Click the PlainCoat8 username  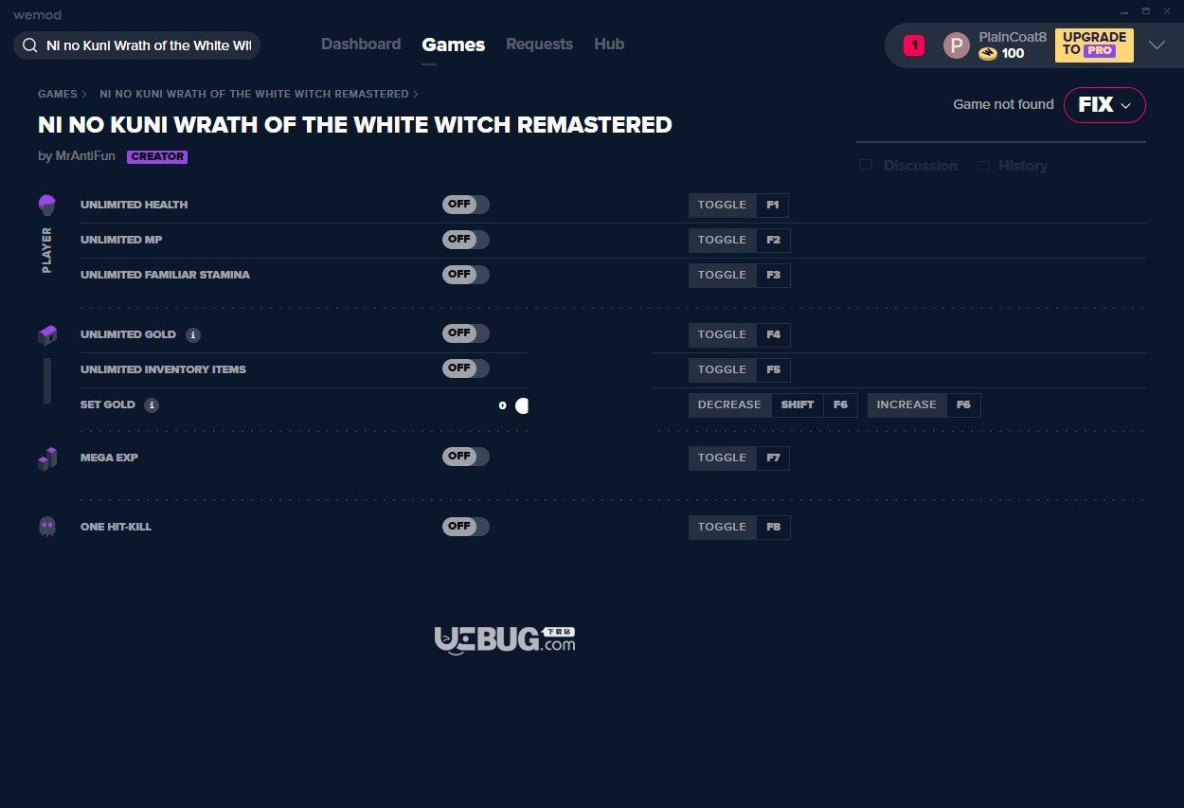coord(1013,37)
